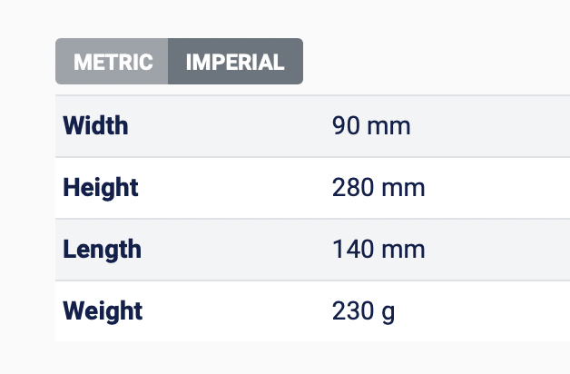Click empty cell space between Height and 280 mm
Screen dimensions: 570x374
tap(236, 188)
